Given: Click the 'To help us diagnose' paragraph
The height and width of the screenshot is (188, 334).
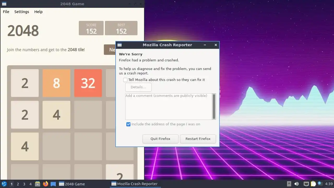Looking at the screenshot, I should pyautogui.click(x=165, y=71).
